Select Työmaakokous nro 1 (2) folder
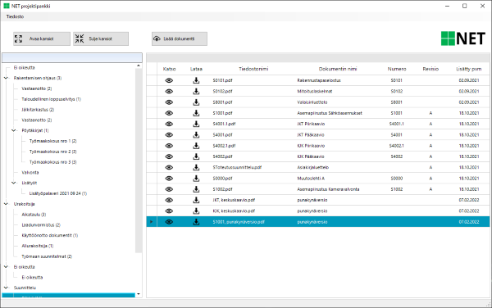Screen dimensions: 492x308 tap(53, 141)
